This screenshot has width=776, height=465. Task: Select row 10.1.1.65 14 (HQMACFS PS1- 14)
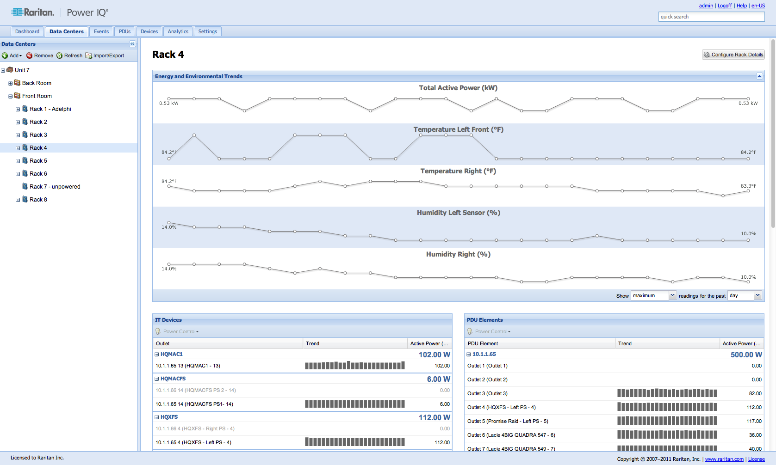(x=302, y=404)
